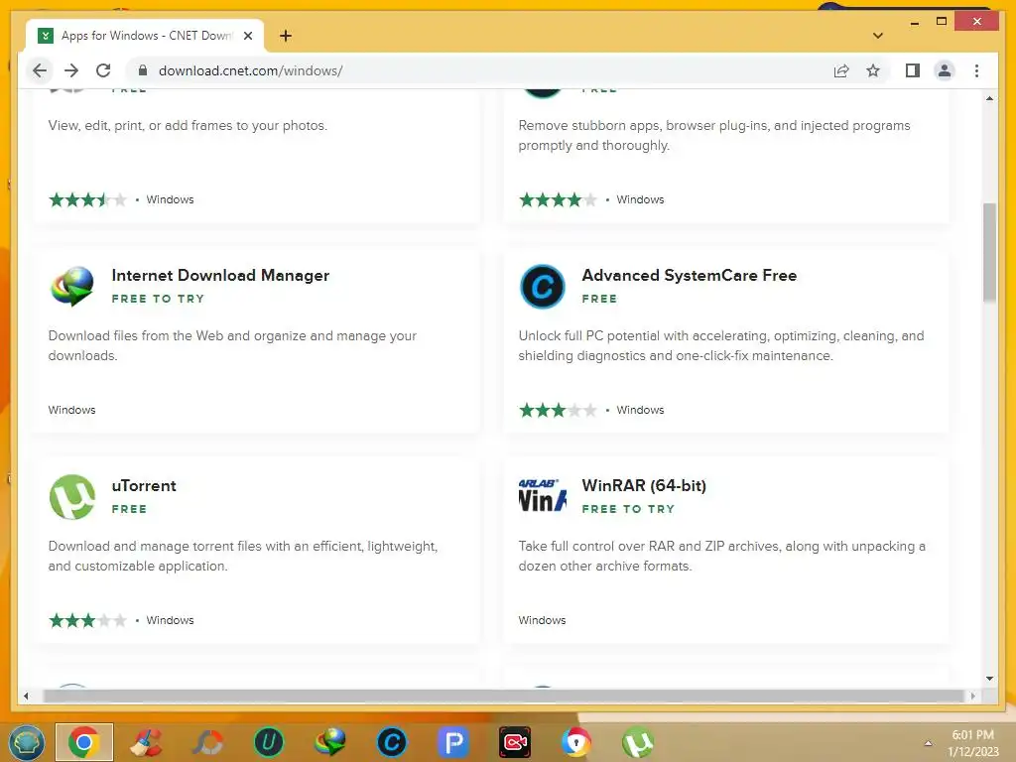Click FREE TO TRY under Internet Download Manager
Screen dimensions: 1016x762
pyautogui.click(x=158, y=299)
